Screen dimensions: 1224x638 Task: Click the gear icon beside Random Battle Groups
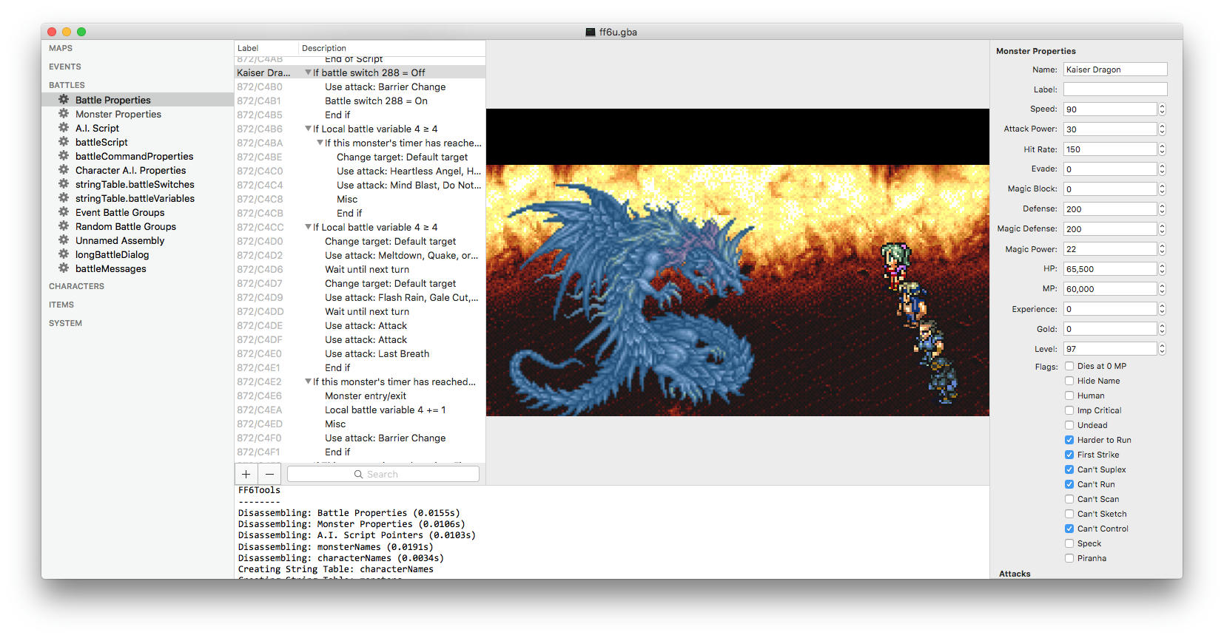point(64,225)
